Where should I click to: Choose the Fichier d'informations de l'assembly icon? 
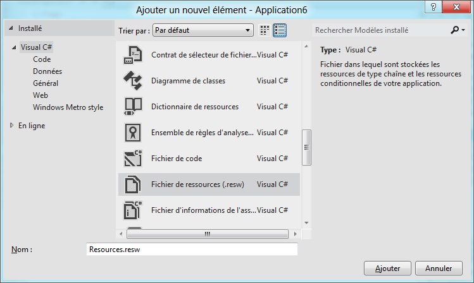tap(133, 210)
